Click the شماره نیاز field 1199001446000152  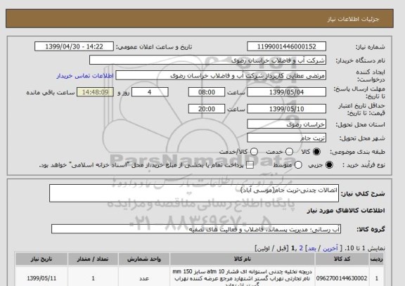[x=286, y=46]
